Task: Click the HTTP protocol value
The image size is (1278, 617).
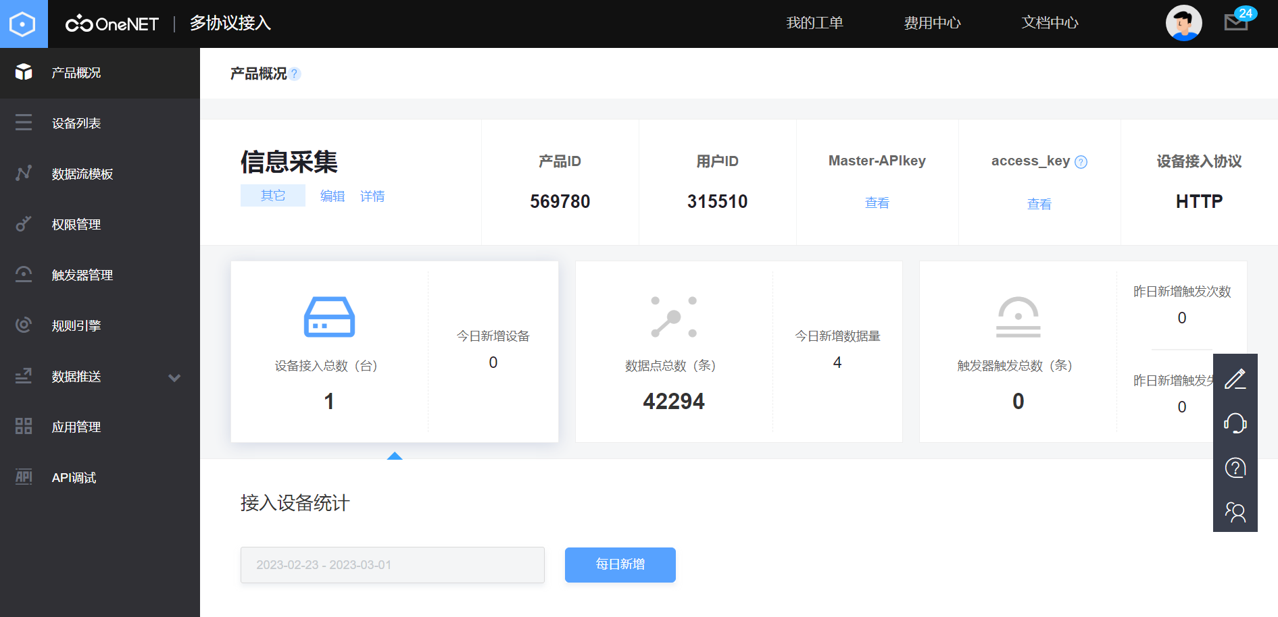Action: [x=1200, y=201]
